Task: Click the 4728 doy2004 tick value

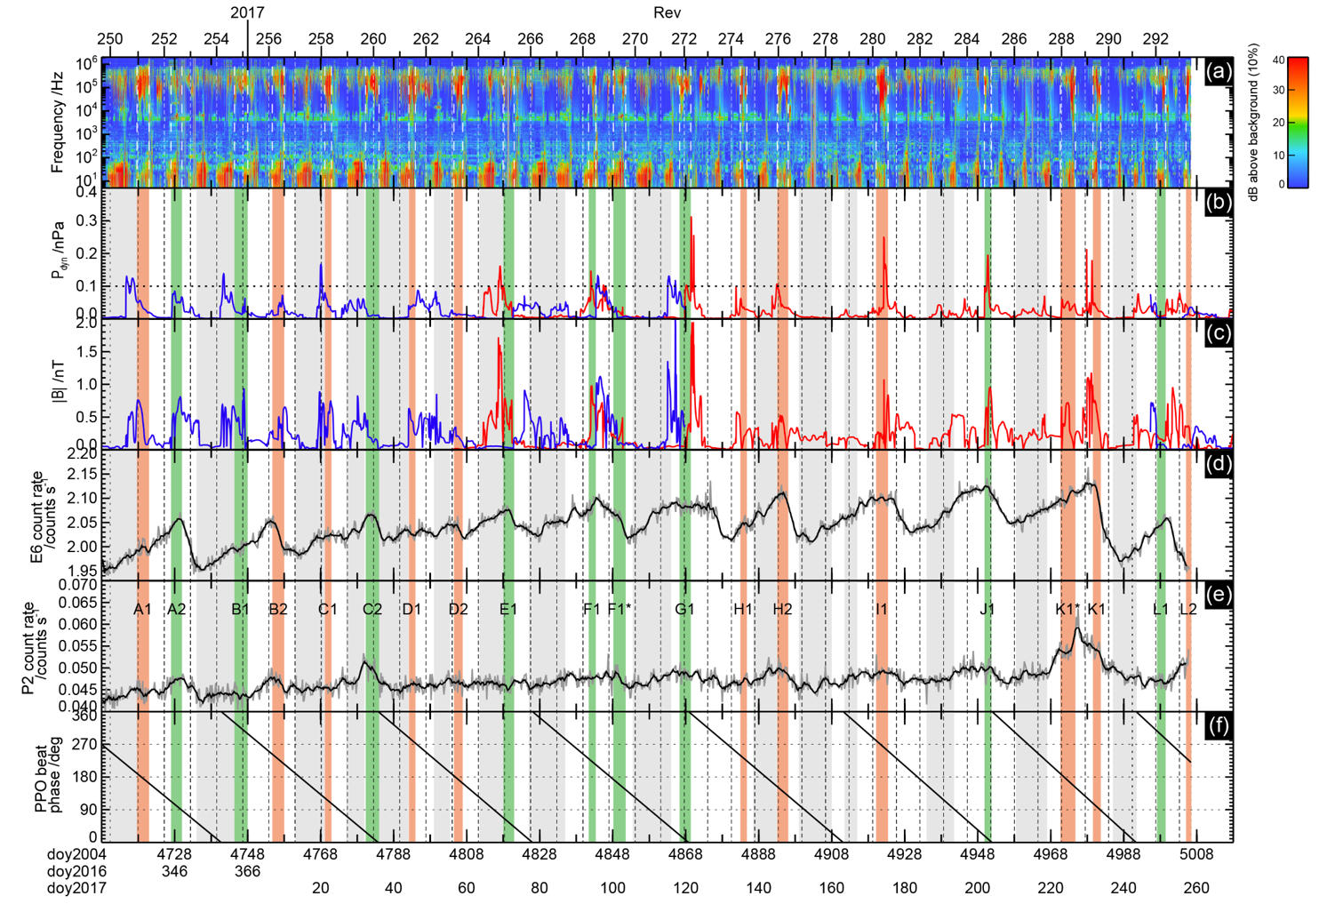Action: [x=175, y=854]
